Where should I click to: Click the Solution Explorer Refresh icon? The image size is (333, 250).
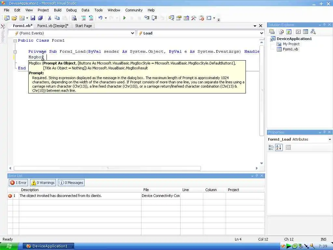289,32
